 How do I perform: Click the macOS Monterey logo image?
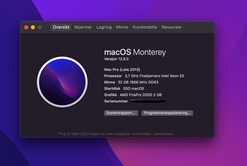pos(62,82)
